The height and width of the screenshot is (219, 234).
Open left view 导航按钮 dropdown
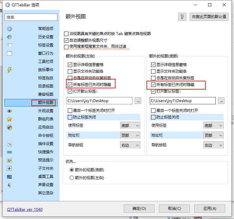pyautogui.click(x=130, y=145)
